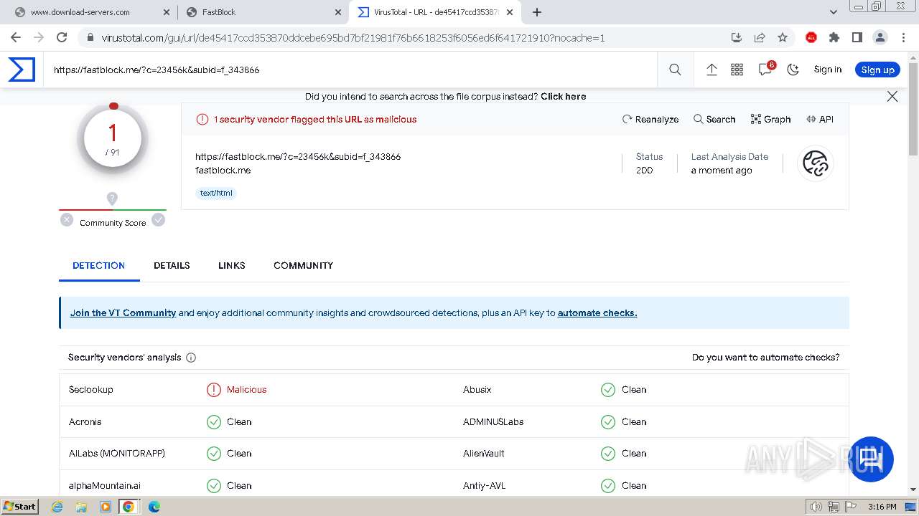Open the API option
This screenshot has height=516, width=919.
pos(820,119)
